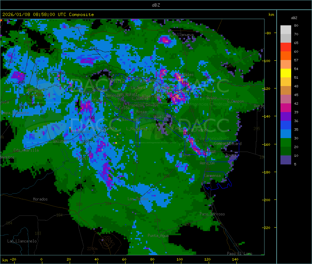Viewport: 312px width, 264px height.
Task: Click the 'A_Villanueva' place label
Action: point(181,35)
